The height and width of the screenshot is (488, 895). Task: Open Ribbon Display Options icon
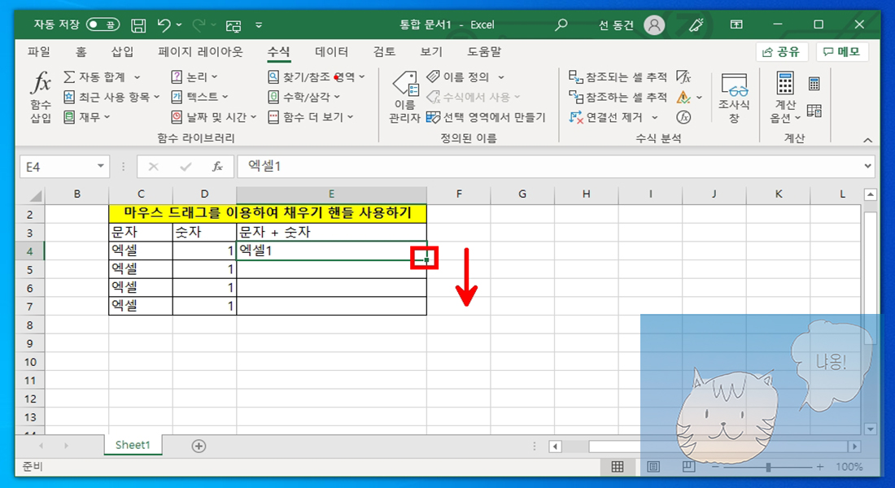point(736,24)
